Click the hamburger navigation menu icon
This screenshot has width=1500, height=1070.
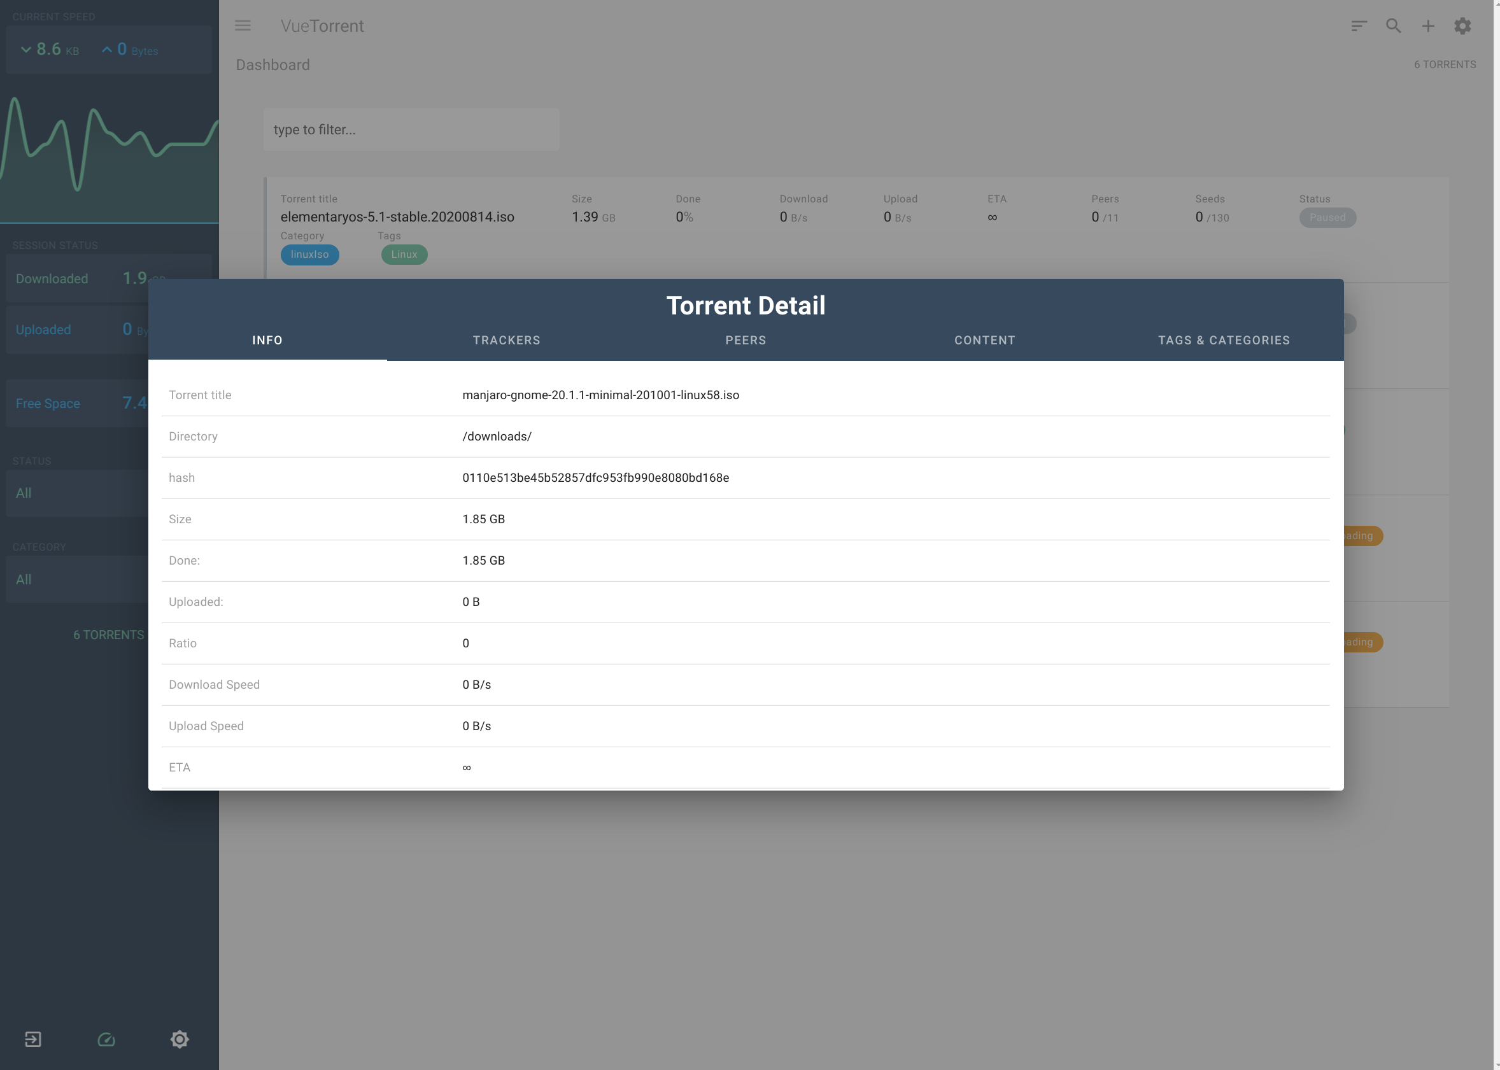pos(243,25)
